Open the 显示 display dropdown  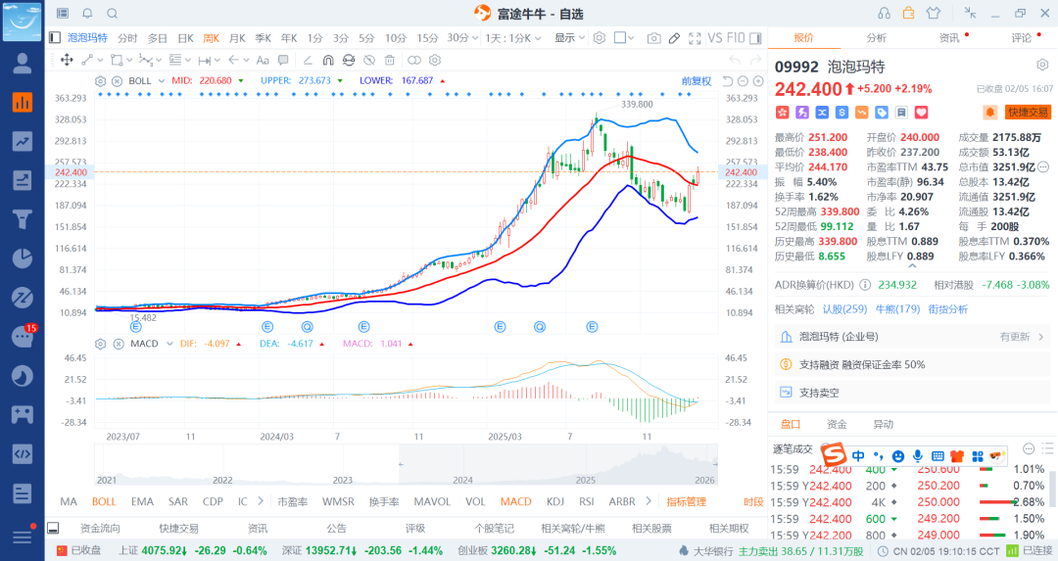(569, 38)
